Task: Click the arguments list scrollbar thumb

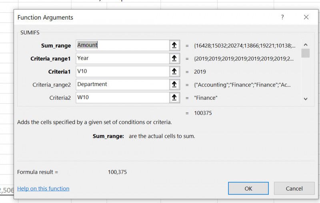Action: click(306, 53)
